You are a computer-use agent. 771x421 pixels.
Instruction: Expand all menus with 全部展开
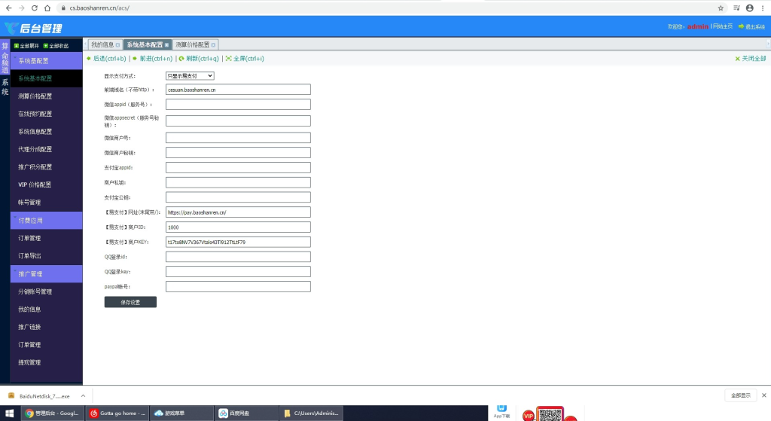(26, 46)
